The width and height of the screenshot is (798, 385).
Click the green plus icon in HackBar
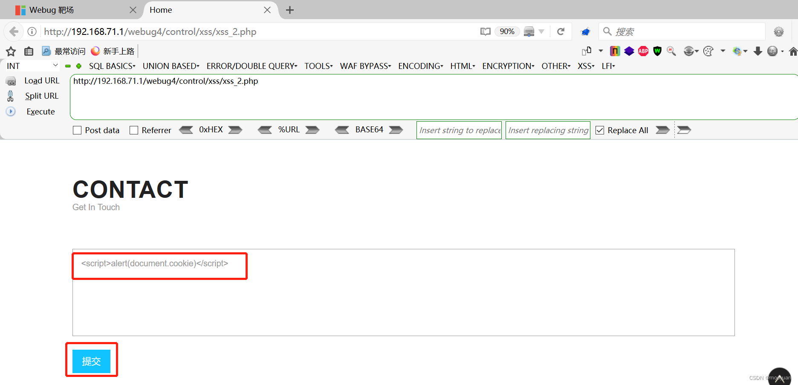[79, 66]
